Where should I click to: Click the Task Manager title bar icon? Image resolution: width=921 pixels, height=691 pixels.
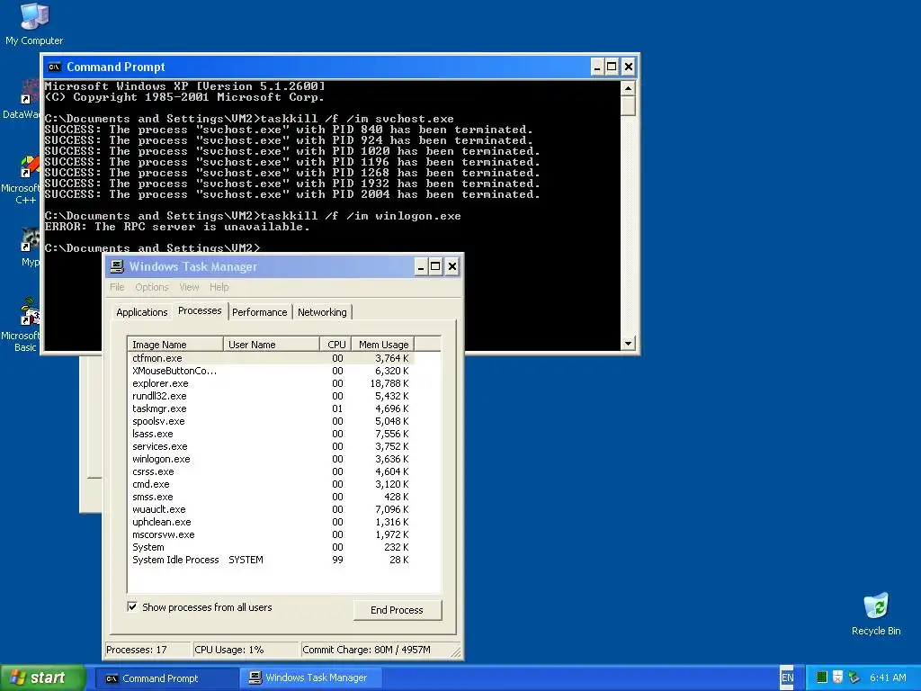(x=118, y=266)
